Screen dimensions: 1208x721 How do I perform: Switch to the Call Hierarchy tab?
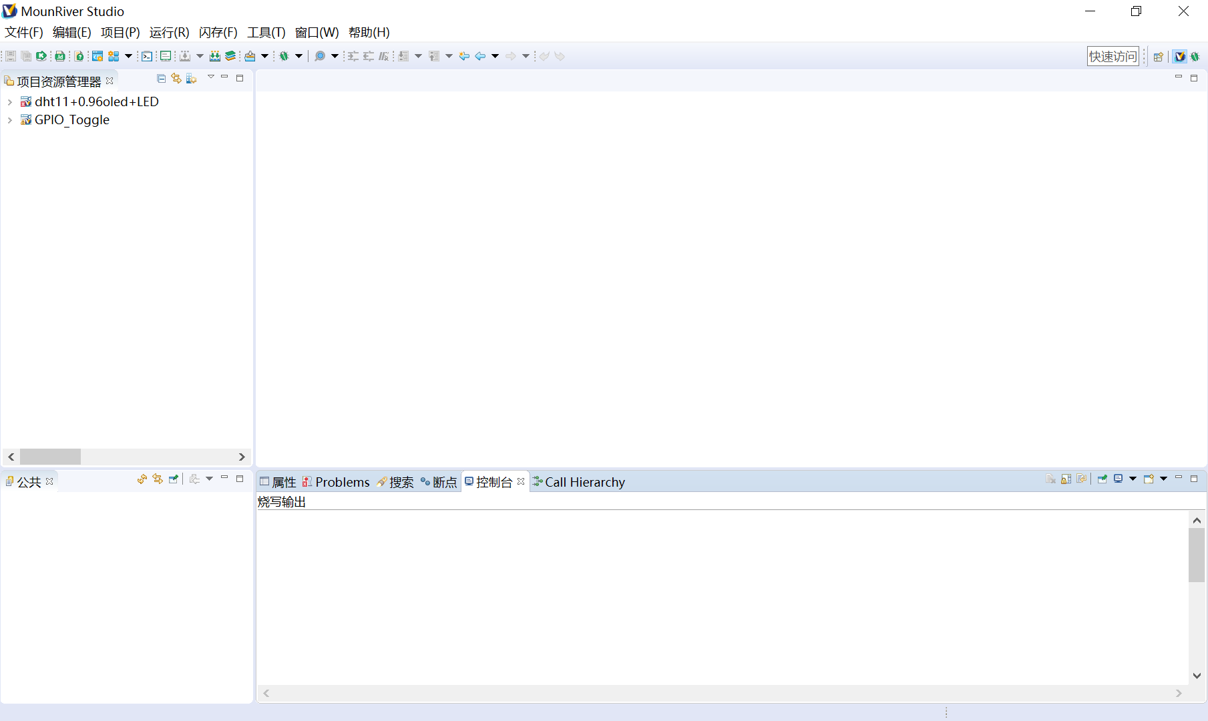pyautogui.click(x=579, y=482)
